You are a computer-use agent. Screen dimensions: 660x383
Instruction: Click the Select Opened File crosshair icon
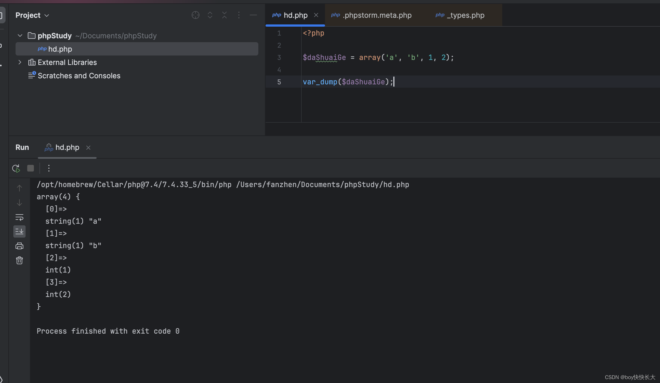tap(196, 15)
